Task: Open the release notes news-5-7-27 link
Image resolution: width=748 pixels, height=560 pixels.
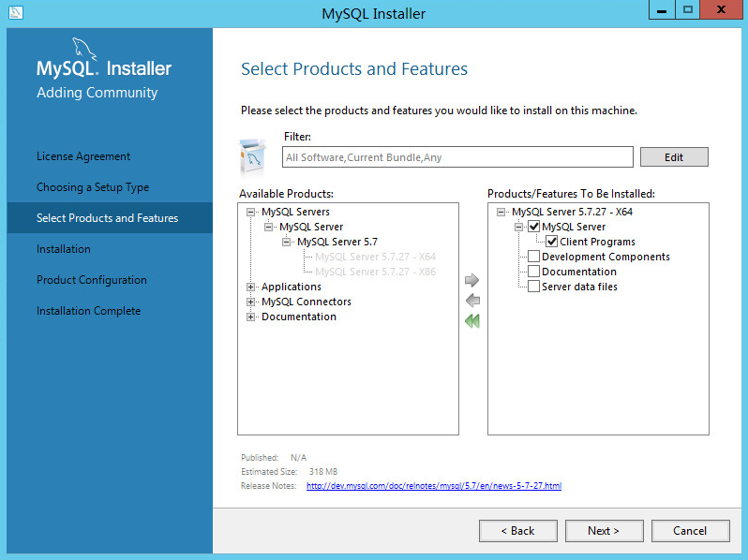Action: [x=434, y=486]
